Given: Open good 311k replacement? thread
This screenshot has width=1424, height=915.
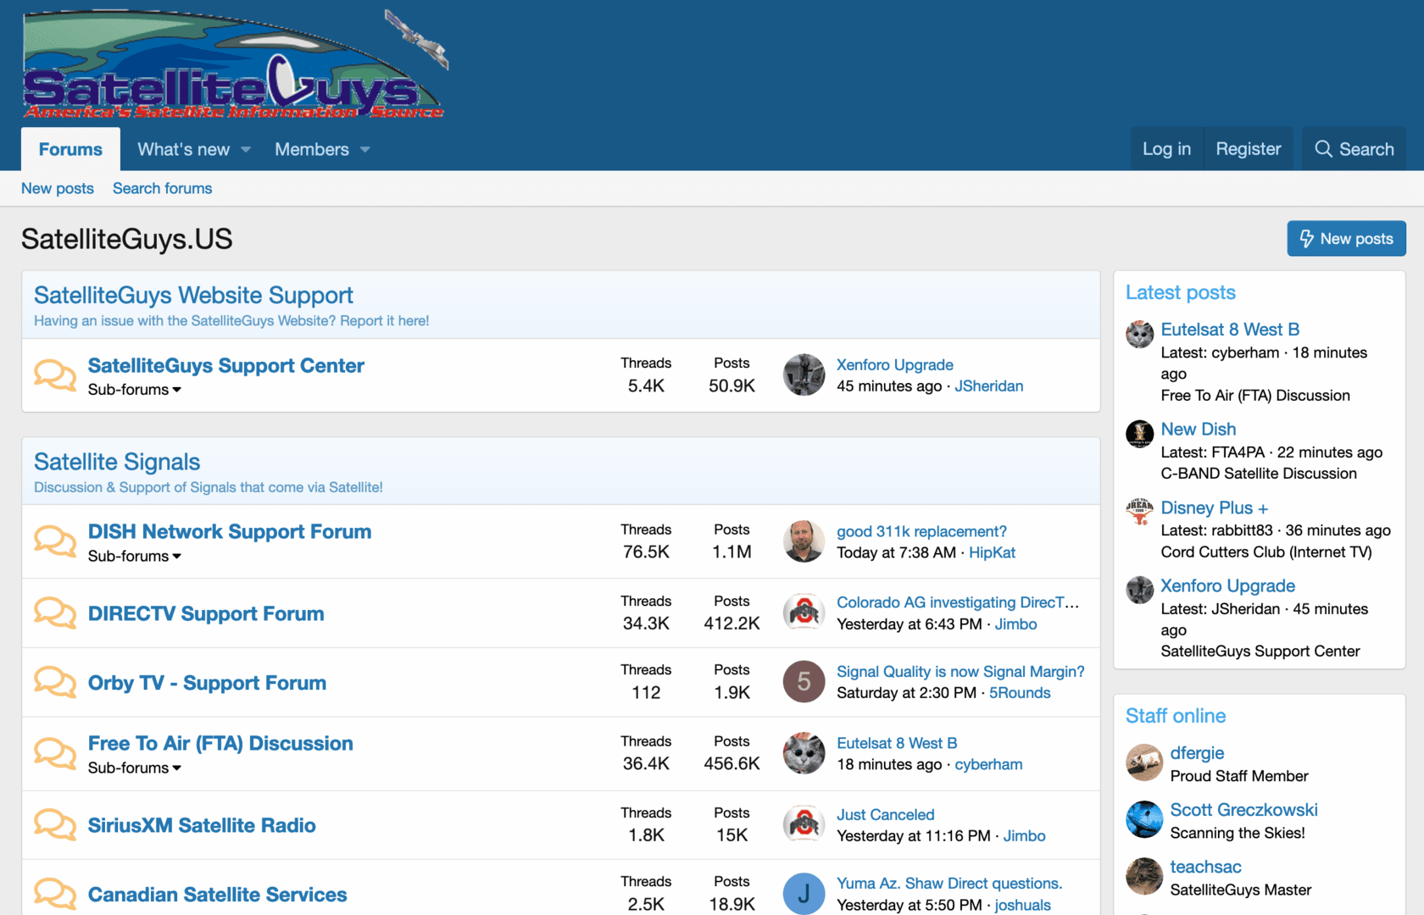Looking at the screenshot, I should point(921,532).
